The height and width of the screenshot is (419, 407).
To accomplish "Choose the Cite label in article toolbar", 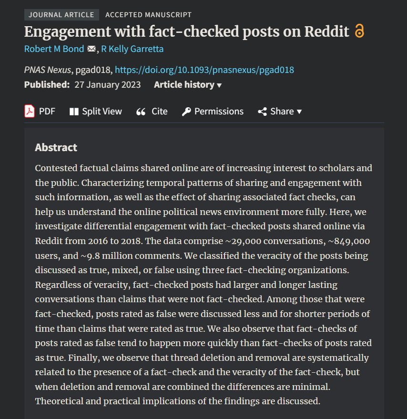I will coord(160,112).
